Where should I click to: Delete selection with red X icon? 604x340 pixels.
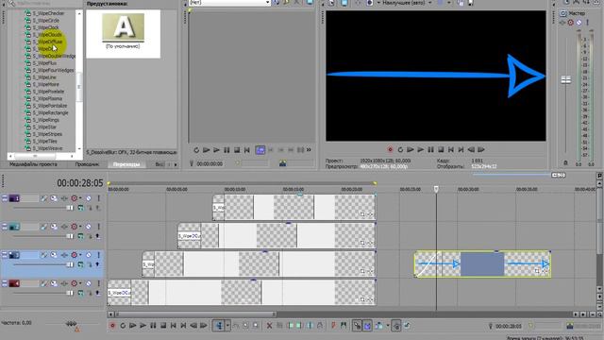coord(269,326)
